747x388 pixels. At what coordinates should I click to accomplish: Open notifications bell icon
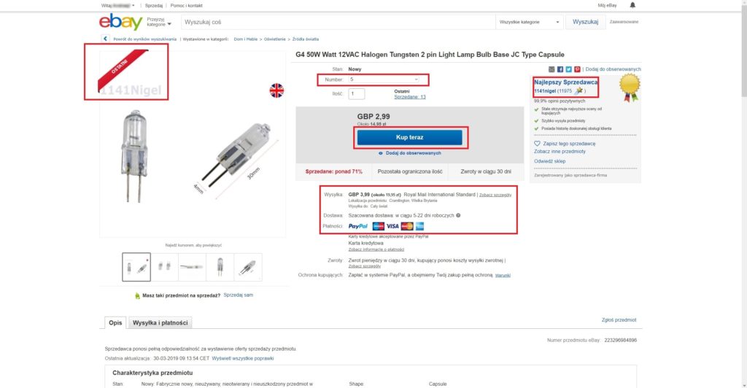[x=632, y=5]
